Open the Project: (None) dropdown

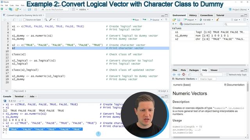click(239, 9)
